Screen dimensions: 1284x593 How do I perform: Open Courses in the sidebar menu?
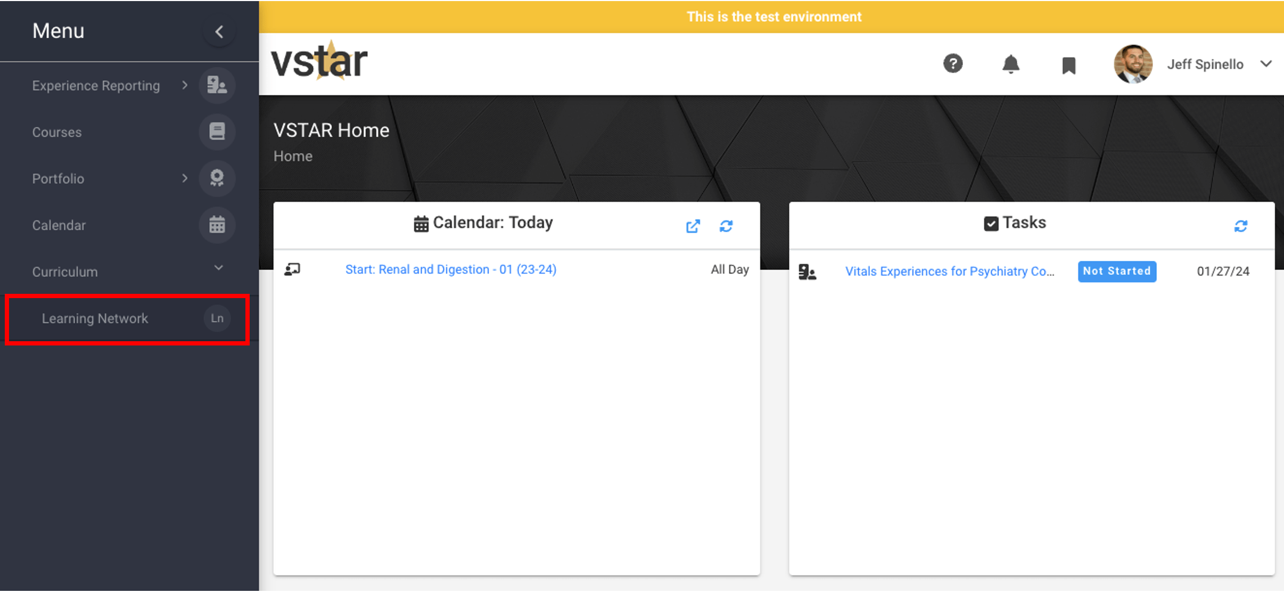57,132
